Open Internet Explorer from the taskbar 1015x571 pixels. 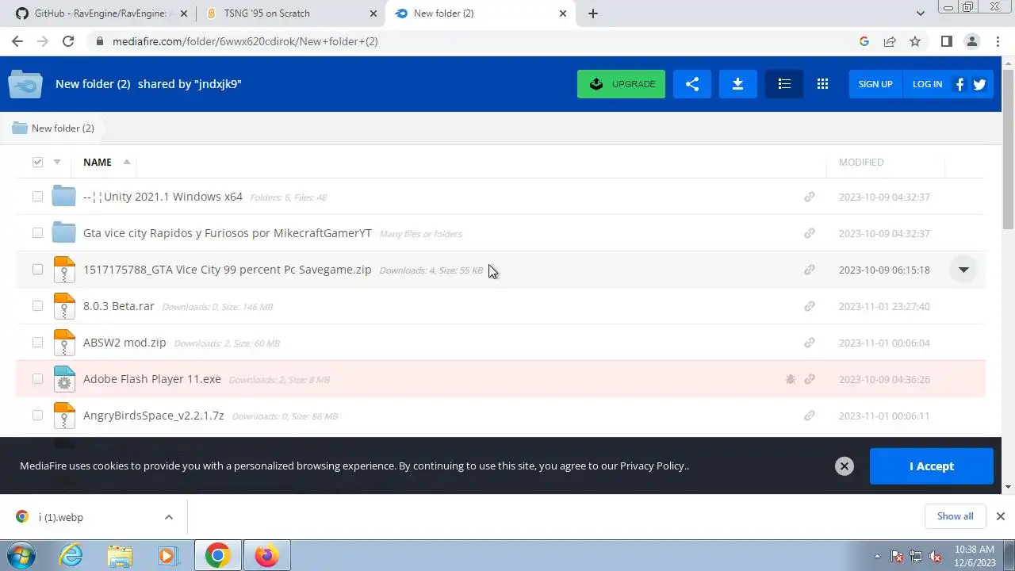71,556
